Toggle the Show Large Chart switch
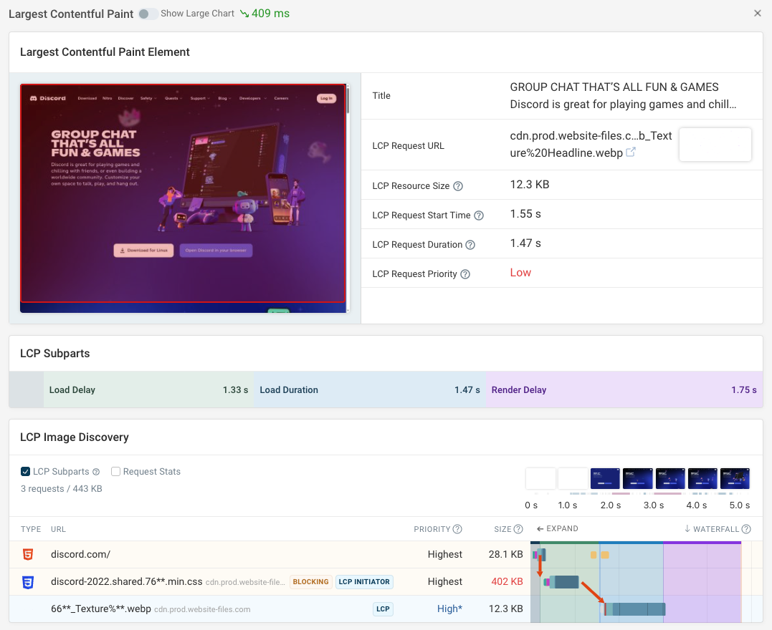The image size is (772, 630). click(x=148, y=14)
